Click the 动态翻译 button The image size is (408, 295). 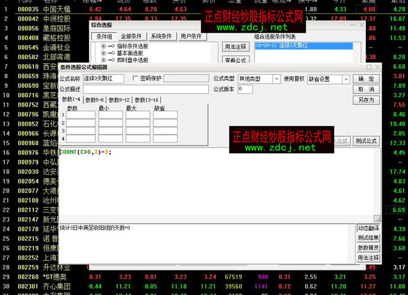coord(368,228)
